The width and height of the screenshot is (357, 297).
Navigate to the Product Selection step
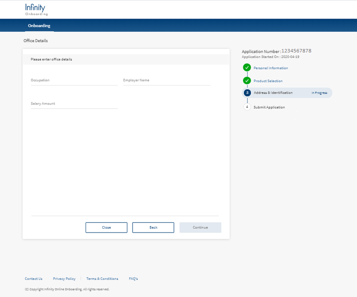[x=268, y=81]
